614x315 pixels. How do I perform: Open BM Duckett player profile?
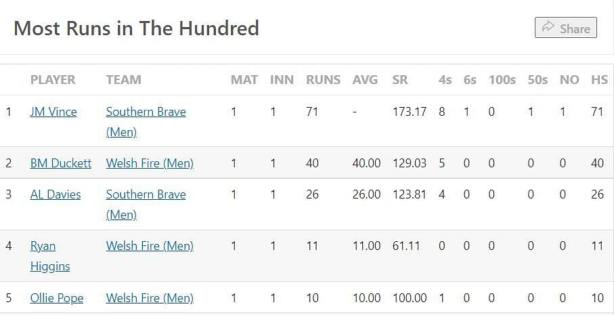point(60,163)
